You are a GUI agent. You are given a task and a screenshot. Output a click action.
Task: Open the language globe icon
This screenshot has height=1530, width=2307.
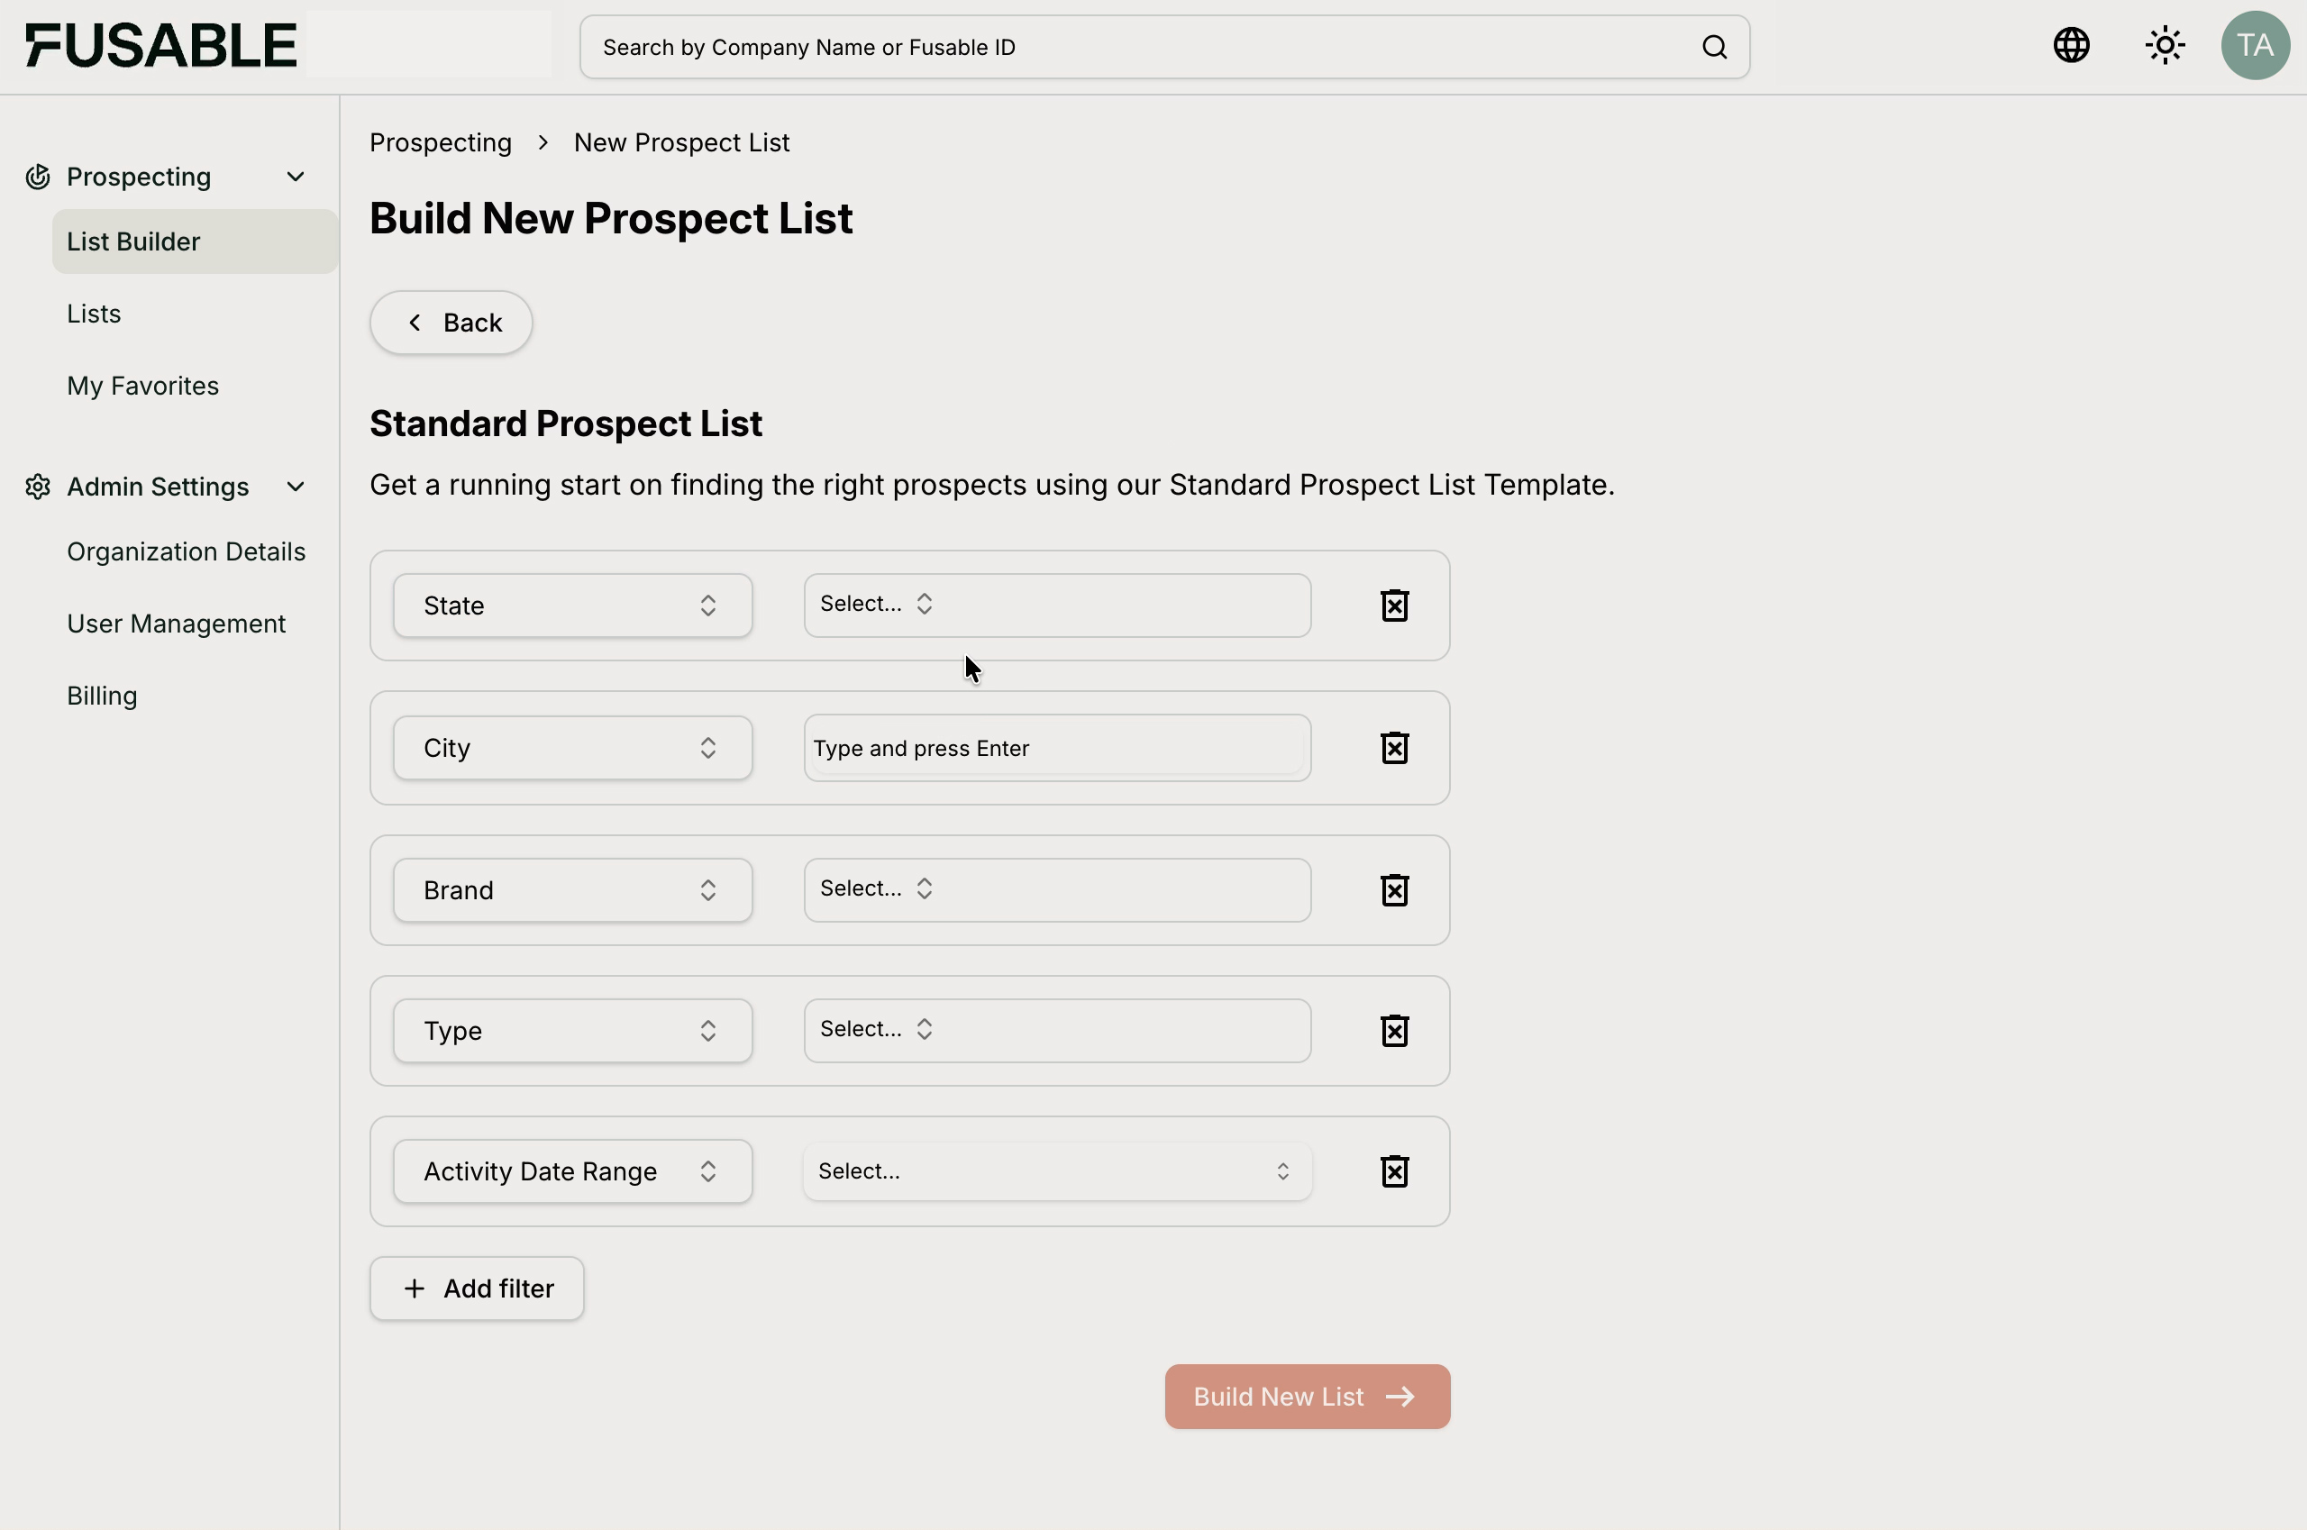point(2071,45)
